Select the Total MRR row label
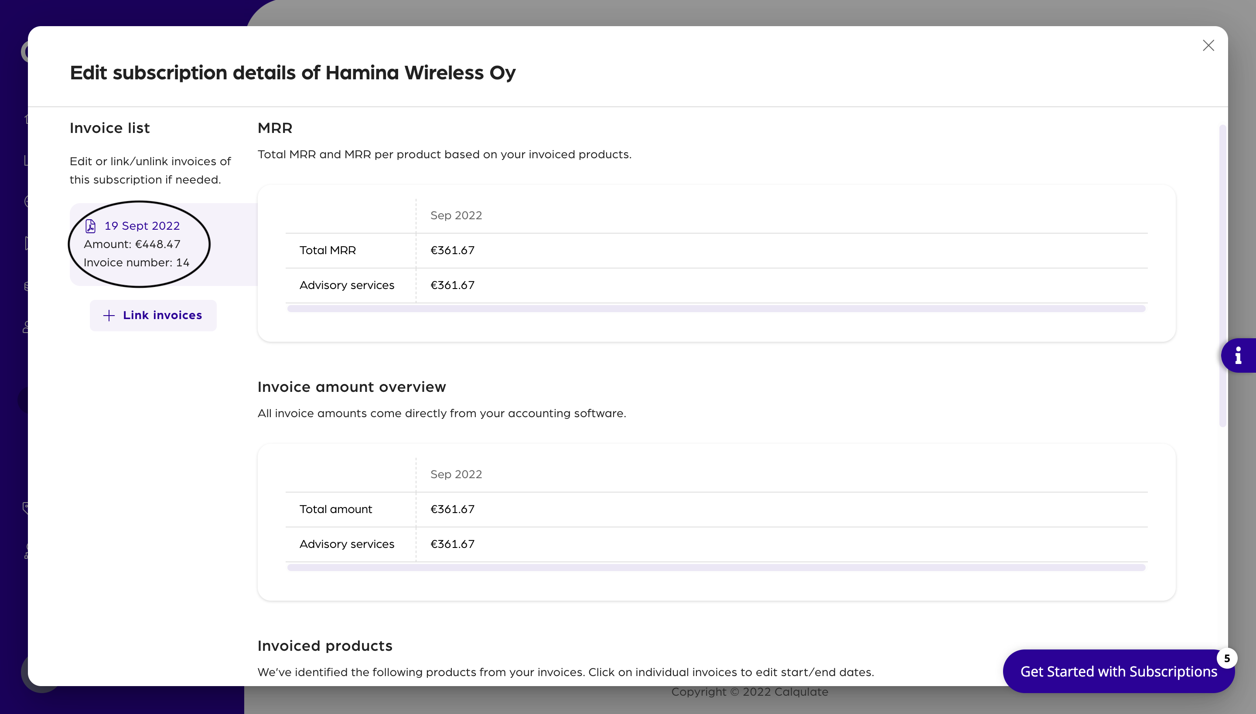The height and width of the screenshot is (714, 1256). pyautogui.click(x=328, y=251)
